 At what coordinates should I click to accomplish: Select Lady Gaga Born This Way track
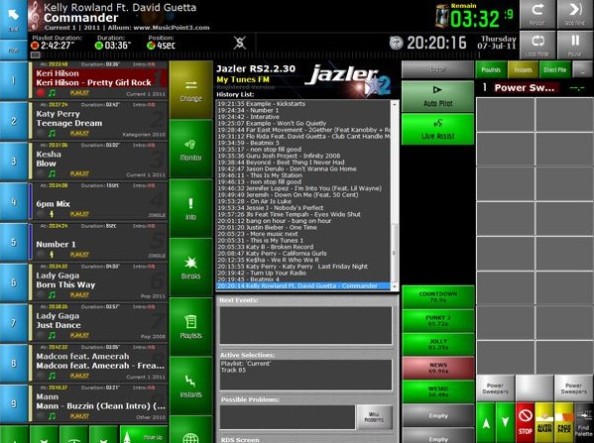[x=99, y=281]
